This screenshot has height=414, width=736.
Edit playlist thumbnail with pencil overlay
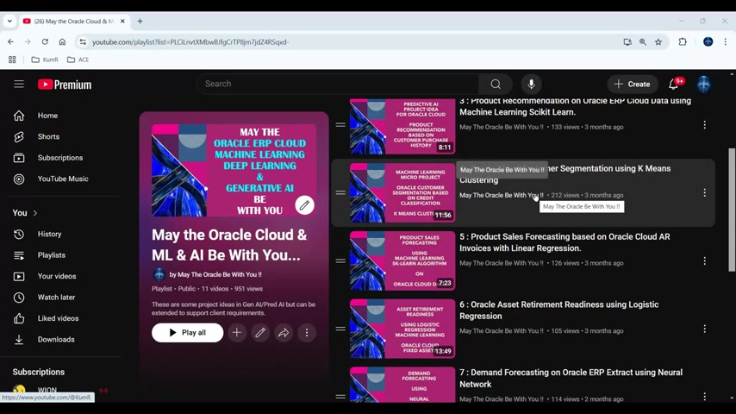point(304,205)
